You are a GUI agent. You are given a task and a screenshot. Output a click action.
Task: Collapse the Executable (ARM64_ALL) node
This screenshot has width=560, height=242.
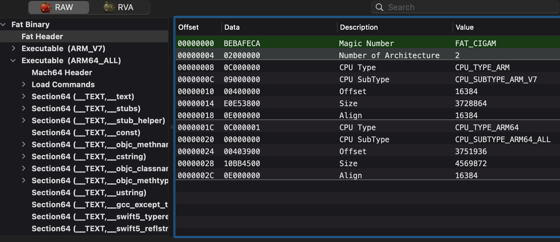click(13, 60)
